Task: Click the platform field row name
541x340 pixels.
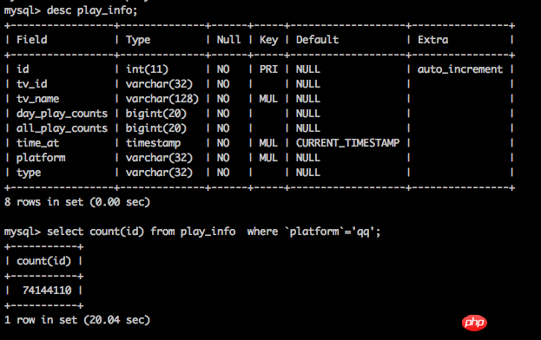Action: [41, 158]
